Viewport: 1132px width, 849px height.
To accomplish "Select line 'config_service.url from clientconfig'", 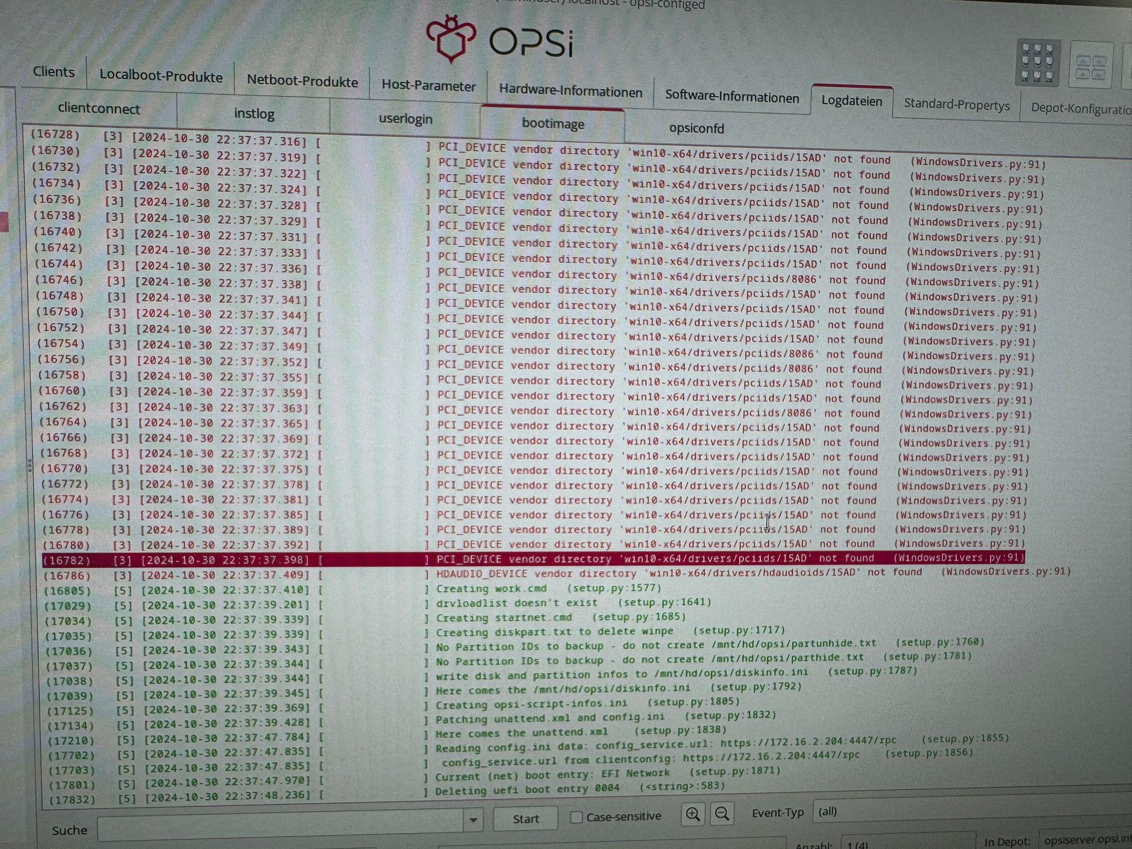I will pyautogui.click(x=511, y=761).
